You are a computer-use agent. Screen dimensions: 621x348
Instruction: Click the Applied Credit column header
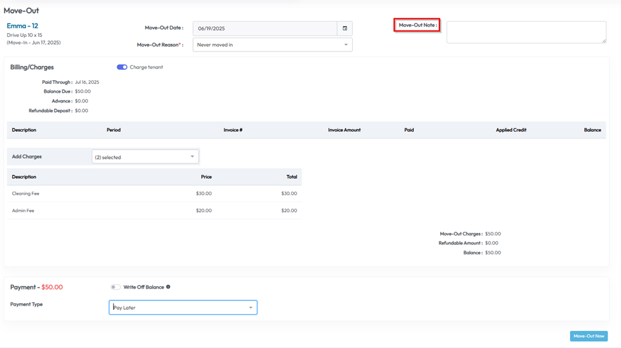(511, 130)
